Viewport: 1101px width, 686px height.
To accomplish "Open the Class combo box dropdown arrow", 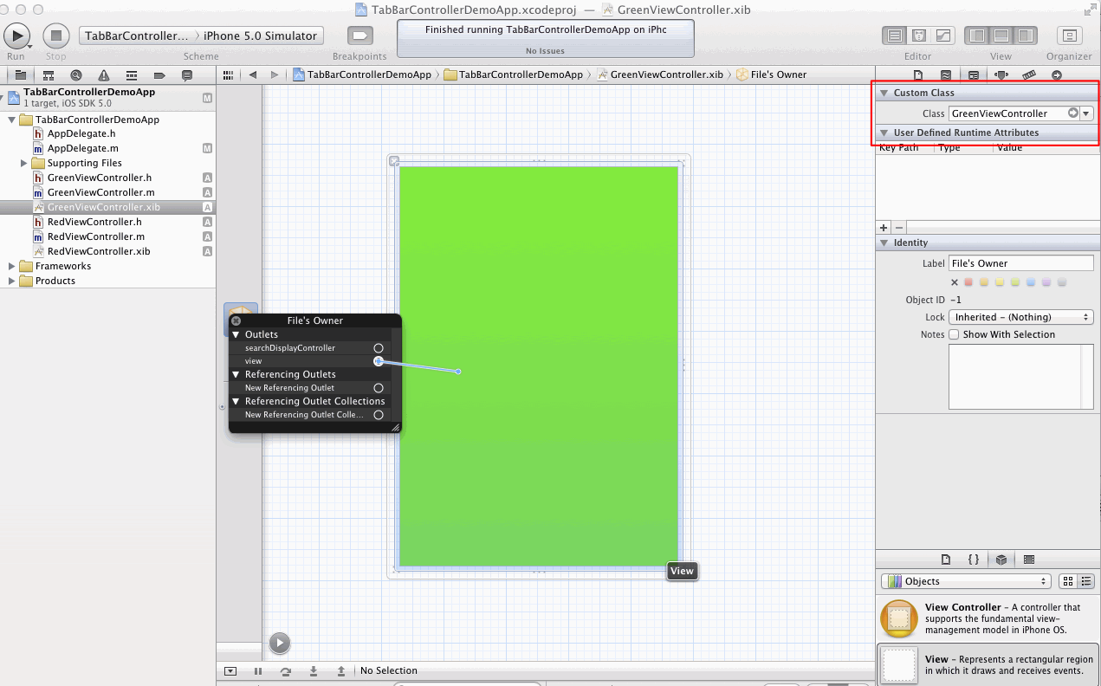I will tap(1086, 113).
